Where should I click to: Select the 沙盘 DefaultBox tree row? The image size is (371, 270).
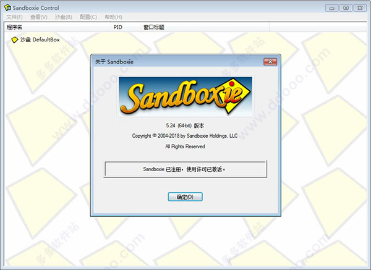tap(35, 40)
